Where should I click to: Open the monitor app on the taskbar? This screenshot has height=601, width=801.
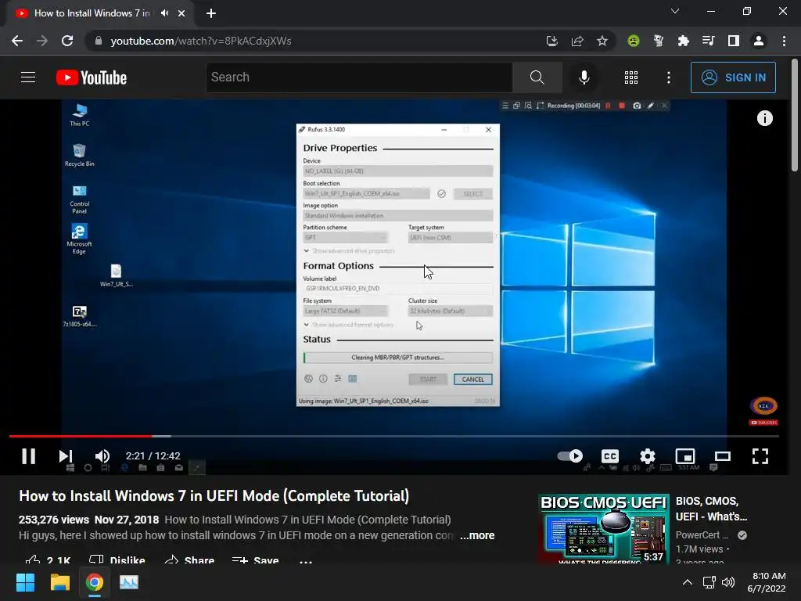tap(129, 582)
